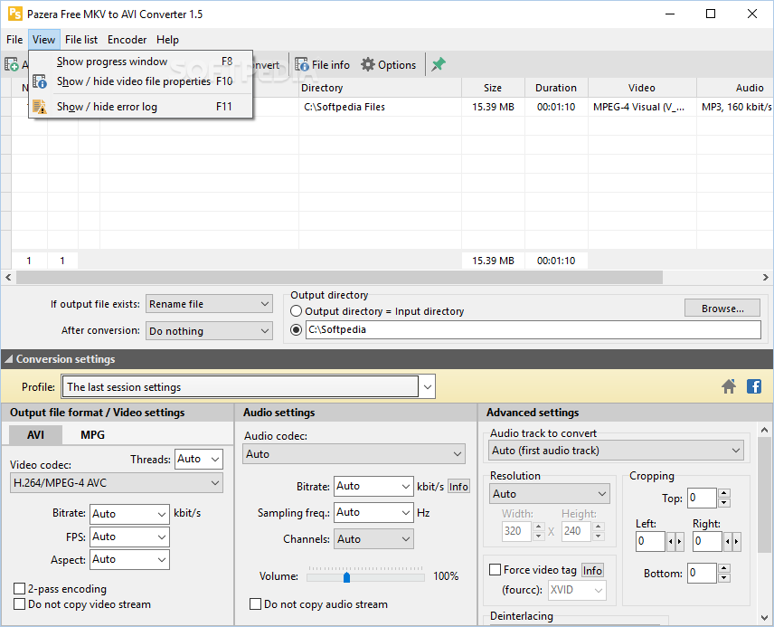Image resolution: width=774 pixels, height=627 pixels.
Task: Open the Sampling freq. dropdown
Action: (x=373, y=512)
